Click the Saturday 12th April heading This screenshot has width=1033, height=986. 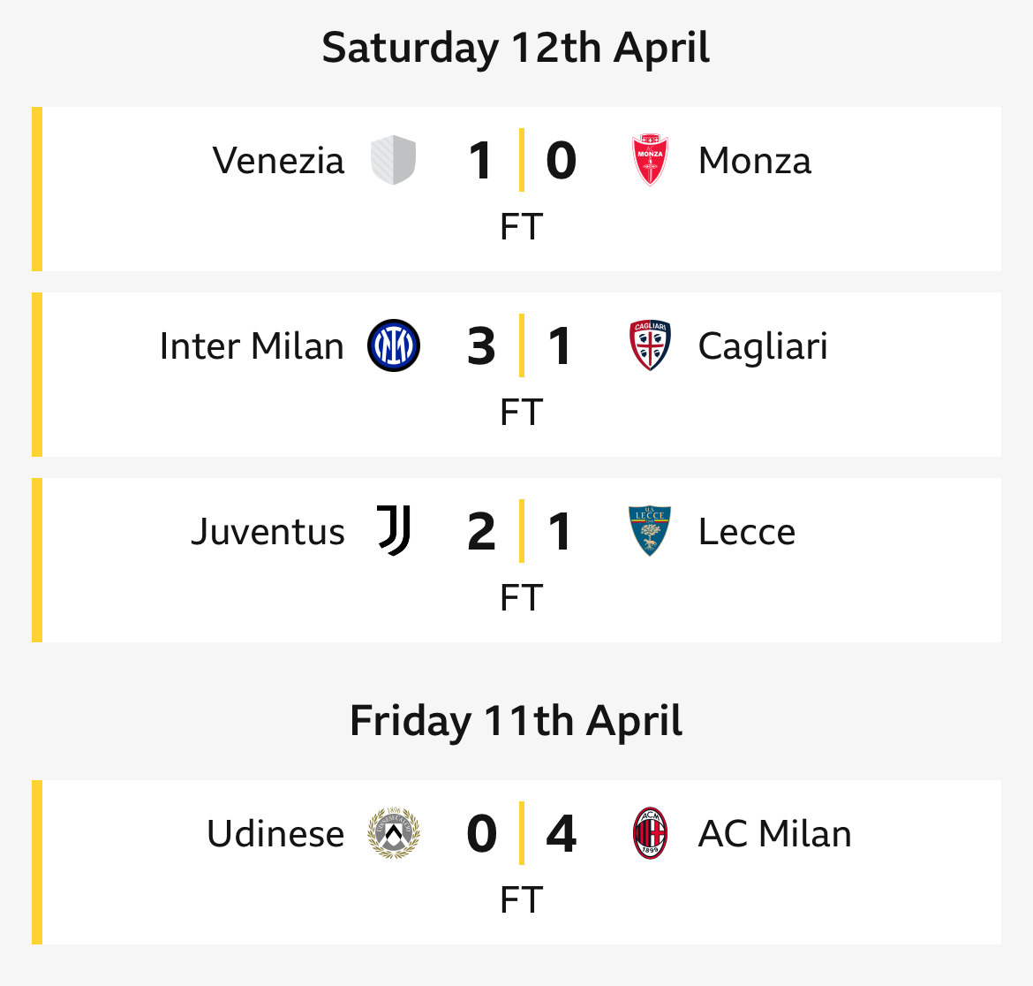point(516,49)
